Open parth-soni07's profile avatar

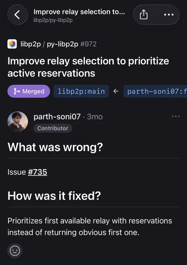(x=18, y=122)
